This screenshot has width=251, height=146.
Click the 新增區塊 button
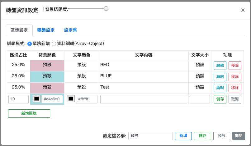click(29, 113)
